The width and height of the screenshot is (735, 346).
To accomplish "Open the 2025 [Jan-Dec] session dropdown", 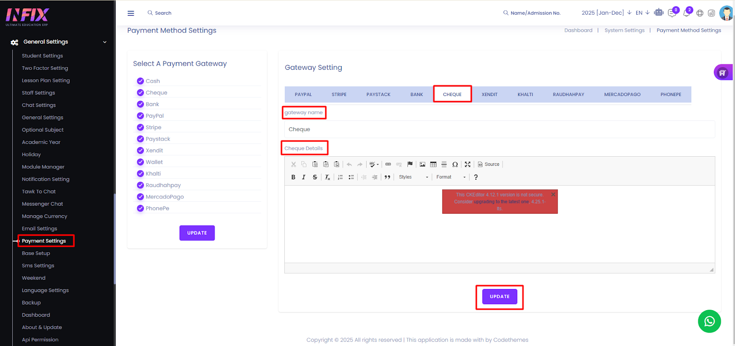I will tap(606, 13).
